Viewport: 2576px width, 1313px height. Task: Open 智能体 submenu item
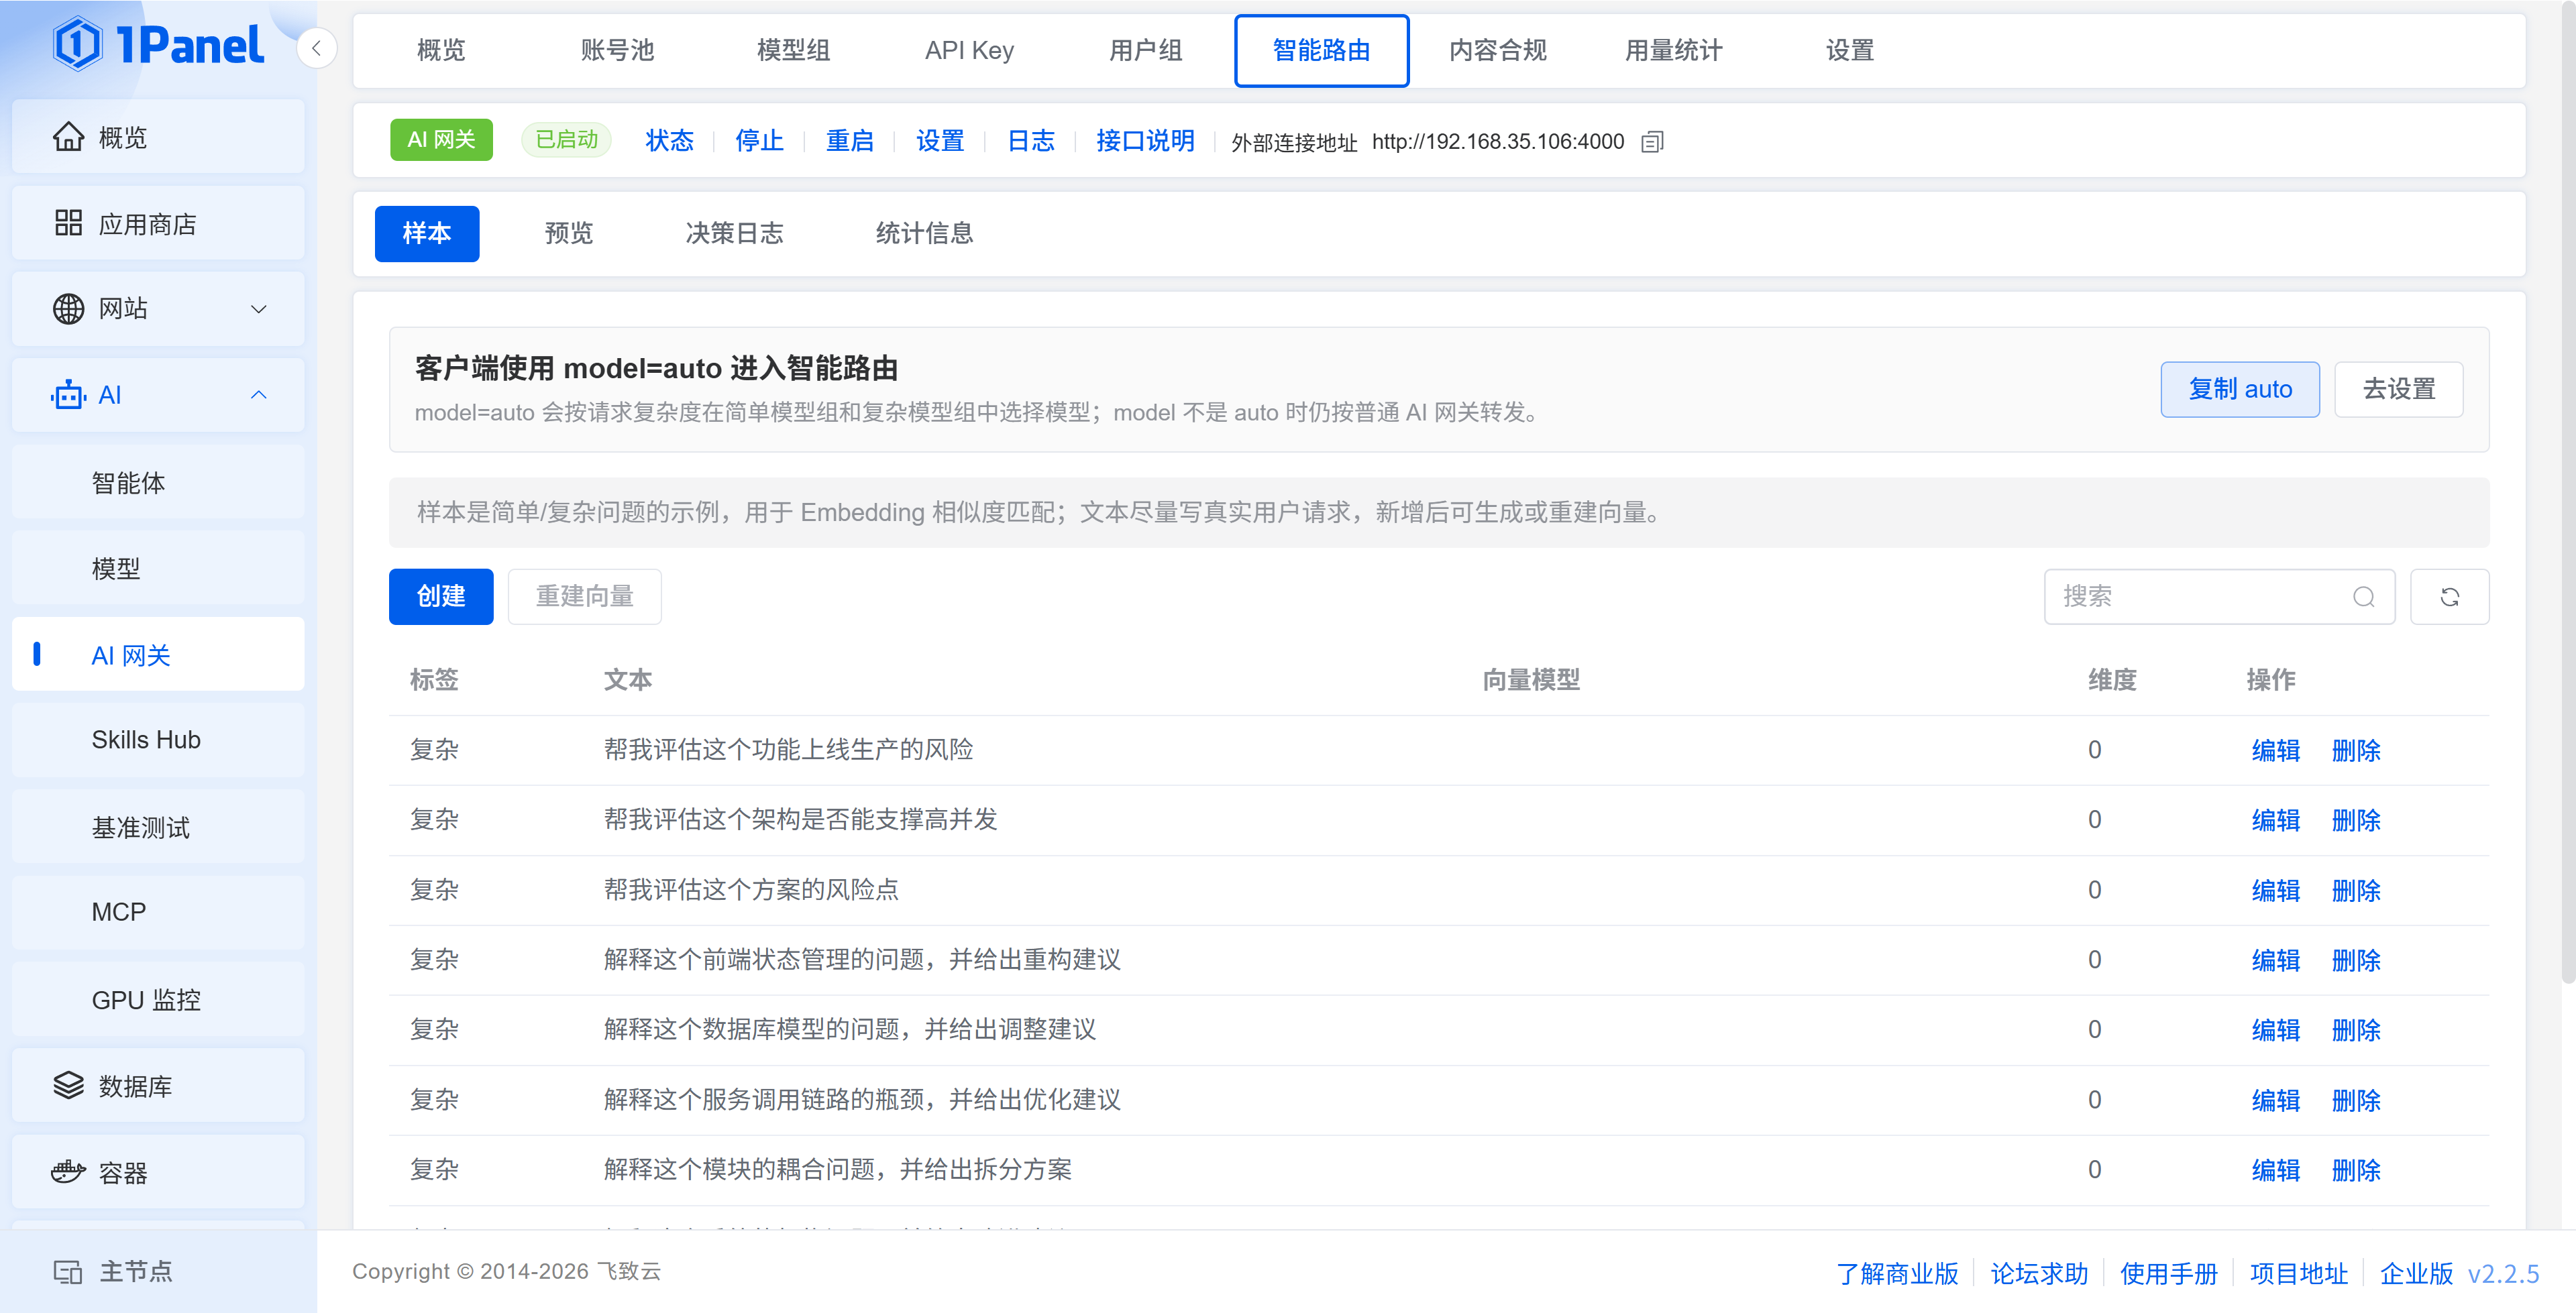(x=158, y=482)
